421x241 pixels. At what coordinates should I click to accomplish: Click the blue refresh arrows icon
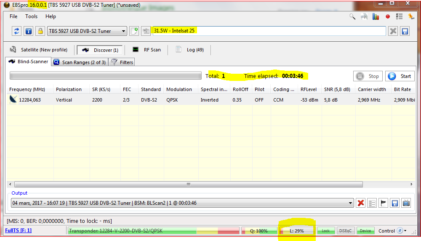17,31
